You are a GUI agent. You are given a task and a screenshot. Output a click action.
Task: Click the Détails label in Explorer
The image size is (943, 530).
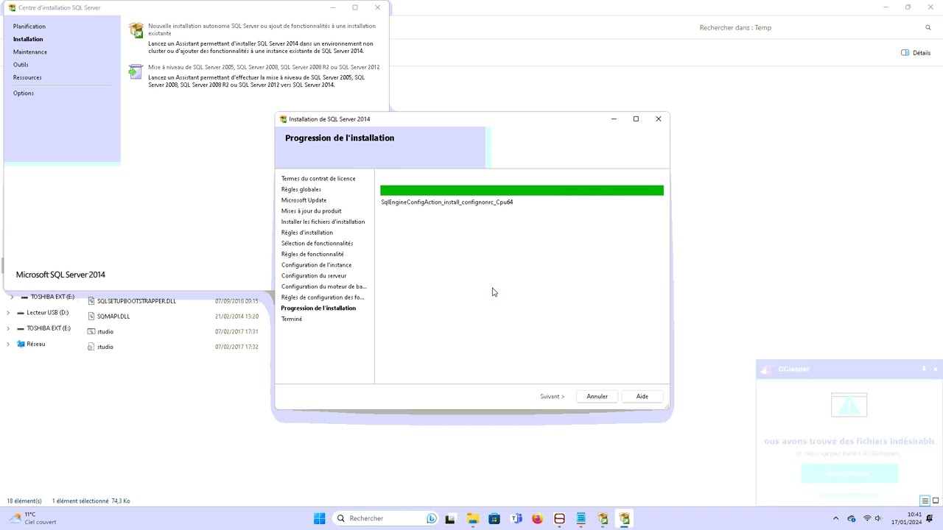click(x=922, y=53)
